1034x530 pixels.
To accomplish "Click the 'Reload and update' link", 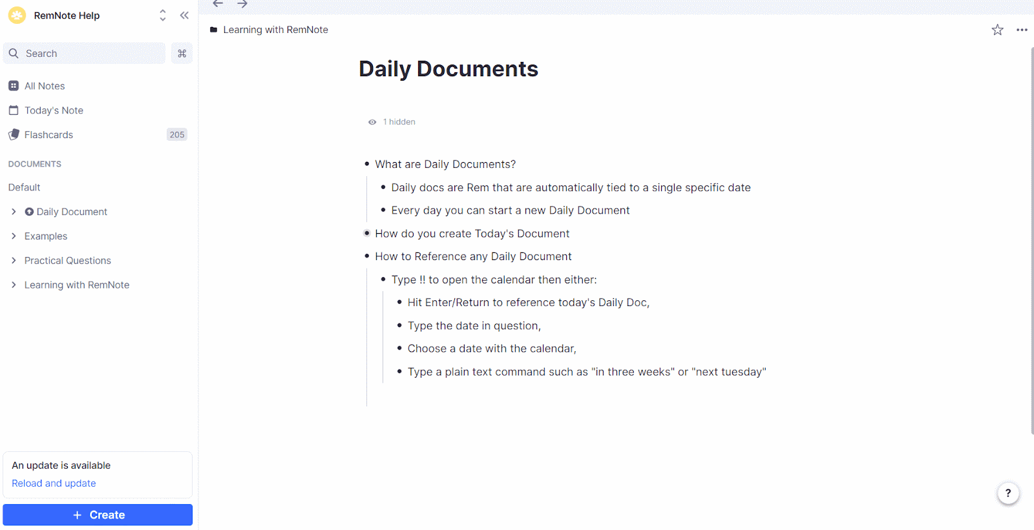I will point(54,484).
